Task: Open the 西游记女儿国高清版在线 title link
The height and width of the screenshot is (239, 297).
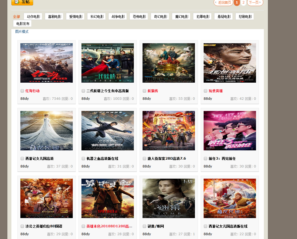Action: (228, 226)
